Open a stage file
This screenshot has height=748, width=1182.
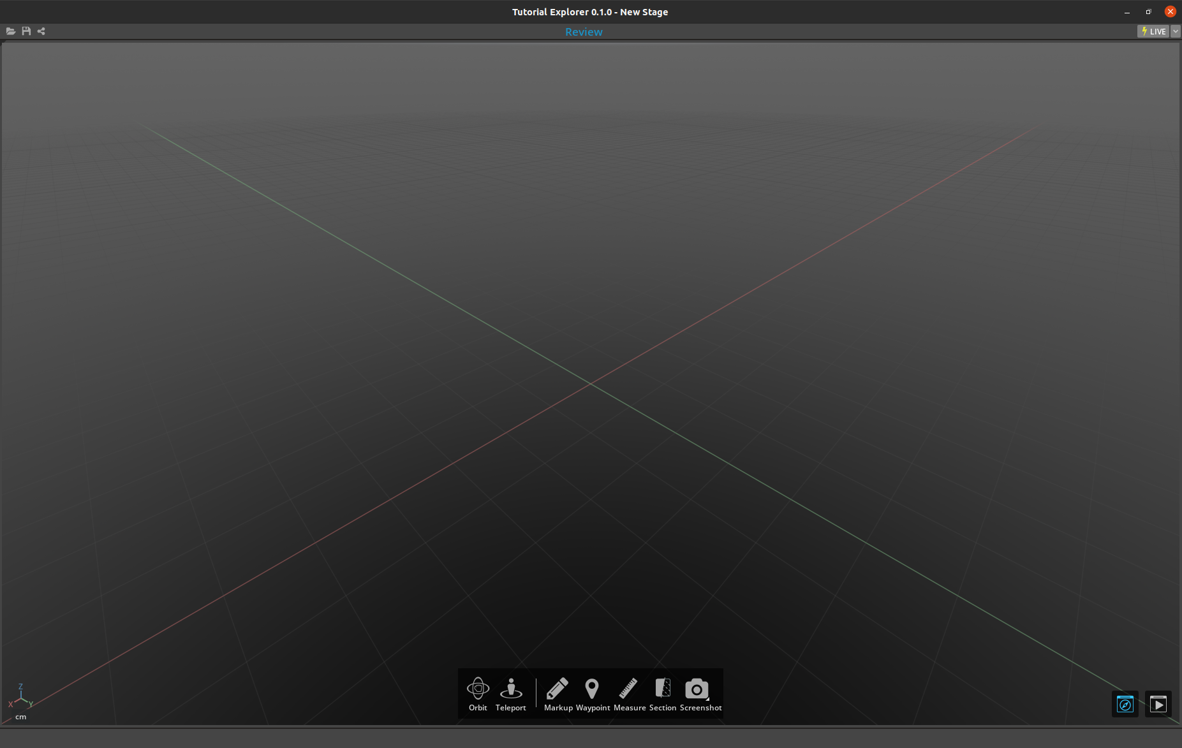pyautogui.click(x=11, y=31)
